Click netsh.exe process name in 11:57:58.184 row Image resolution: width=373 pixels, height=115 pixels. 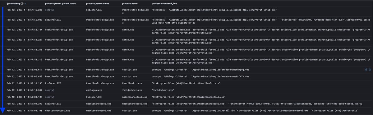pyautogui.click(x=128, y=30)
